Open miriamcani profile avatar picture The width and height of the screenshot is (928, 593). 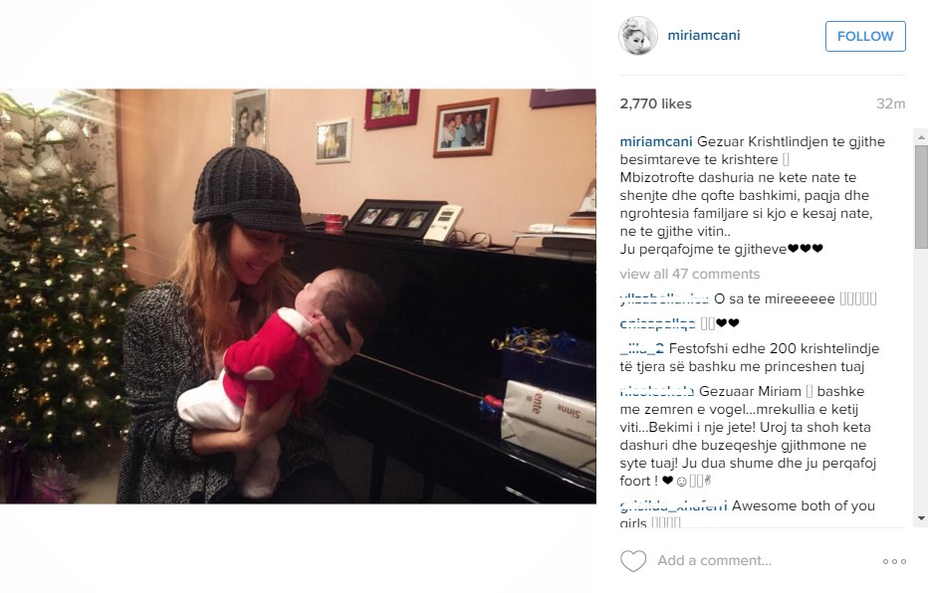638,36
